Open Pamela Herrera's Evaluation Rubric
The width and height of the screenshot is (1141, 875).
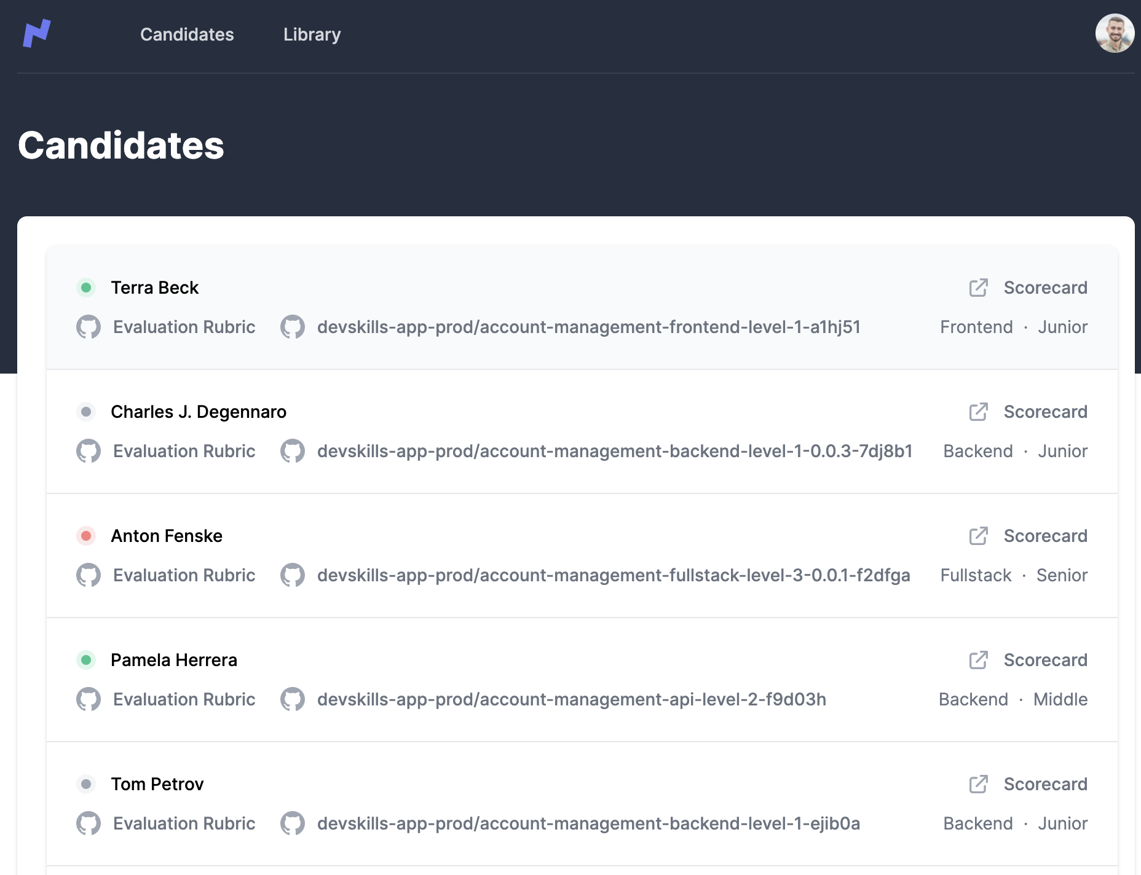tap(184, 699)
